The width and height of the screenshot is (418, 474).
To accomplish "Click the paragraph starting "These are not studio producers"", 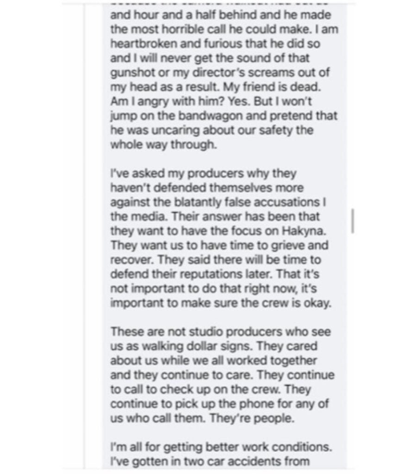I will pos(222,375).
